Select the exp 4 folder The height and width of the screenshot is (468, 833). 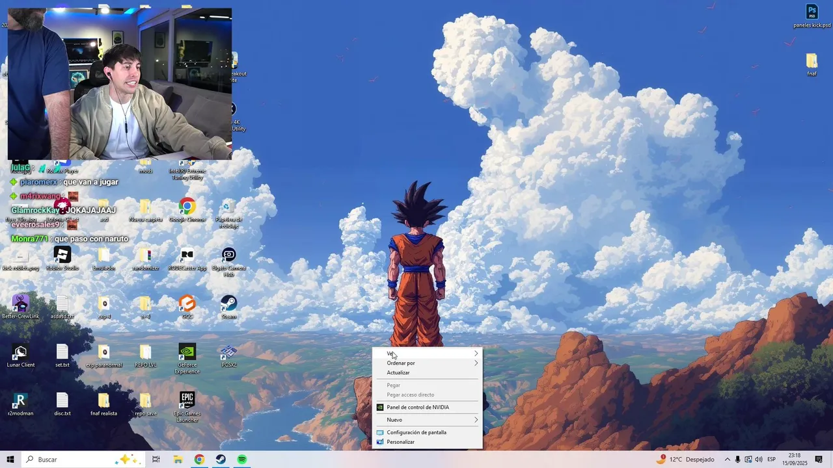coord(104,307)
